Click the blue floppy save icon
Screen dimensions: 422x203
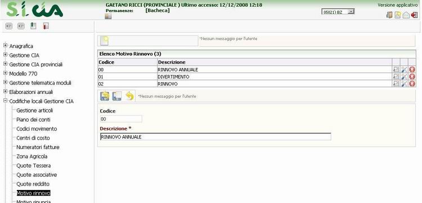click(x=117, y=96)
